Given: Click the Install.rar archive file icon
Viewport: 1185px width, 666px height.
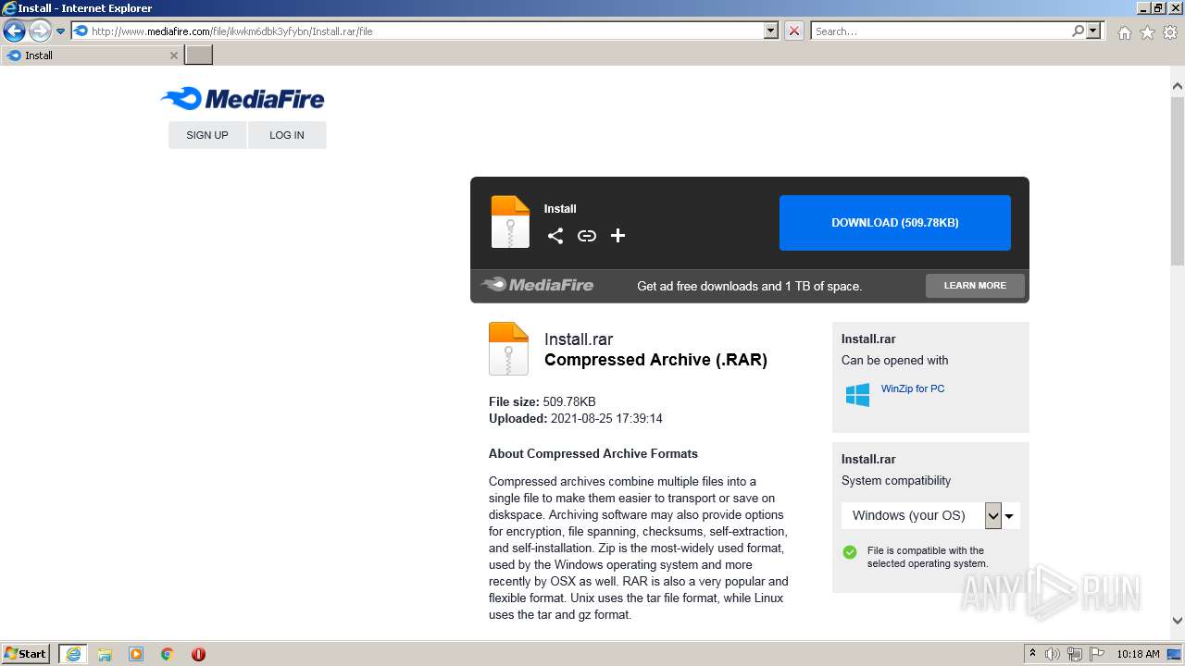Looking at the screenshot, I should (x=508, y=349).
